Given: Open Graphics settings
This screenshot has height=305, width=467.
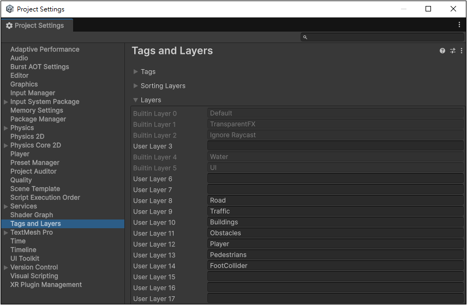Looking at the screenshot, I should [x=24, y=84].
